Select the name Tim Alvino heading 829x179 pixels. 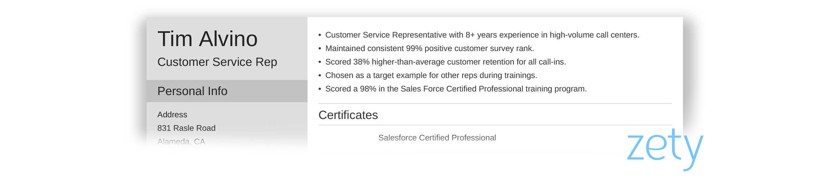pyautogui.click(x=208, y=38)
